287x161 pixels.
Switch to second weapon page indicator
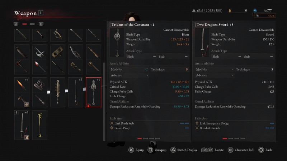click(32, 24)
